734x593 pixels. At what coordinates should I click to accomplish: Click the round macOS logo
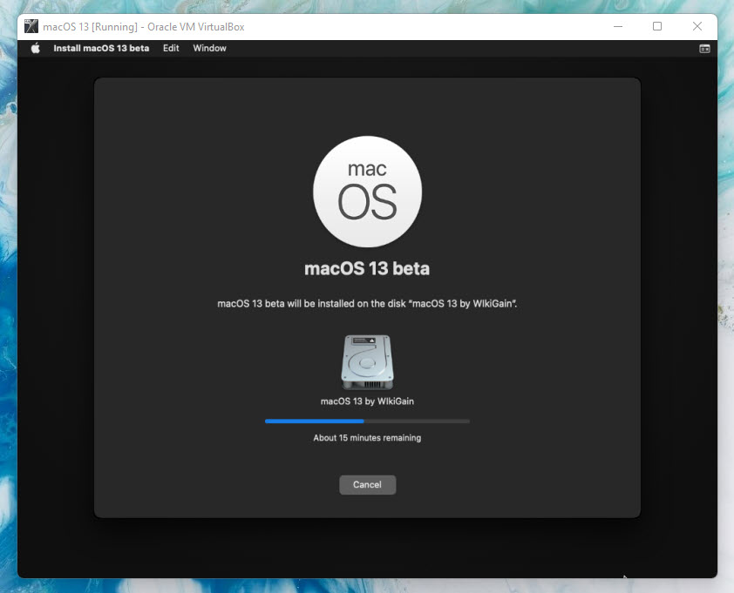(x=368, y=192)
